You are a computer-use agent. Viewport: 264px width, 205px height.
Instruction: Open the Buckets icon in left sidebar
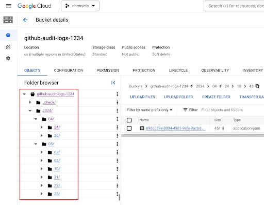coord(8,35)
